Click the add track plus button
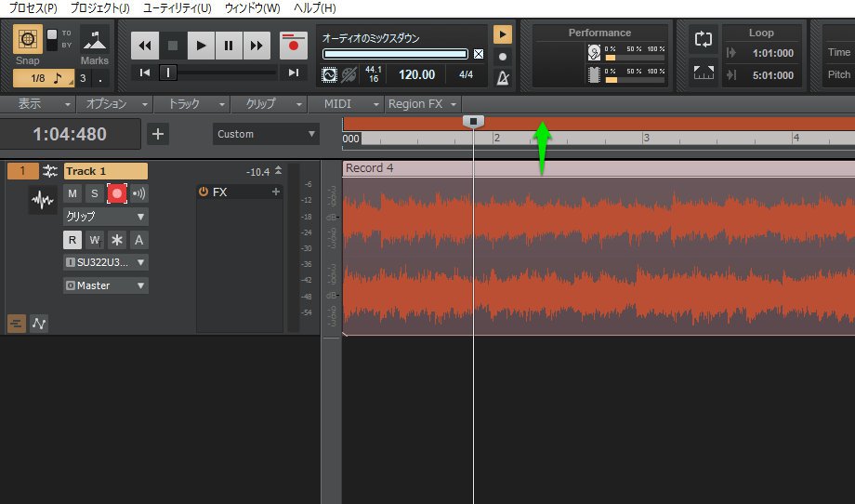The width and height of the screenshot is (855, 504). (x=158, y=134)
